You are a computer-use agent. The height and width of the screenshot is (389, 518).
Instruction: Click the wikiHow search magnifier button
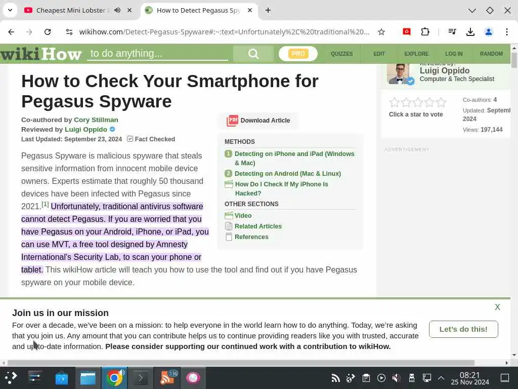253,54
